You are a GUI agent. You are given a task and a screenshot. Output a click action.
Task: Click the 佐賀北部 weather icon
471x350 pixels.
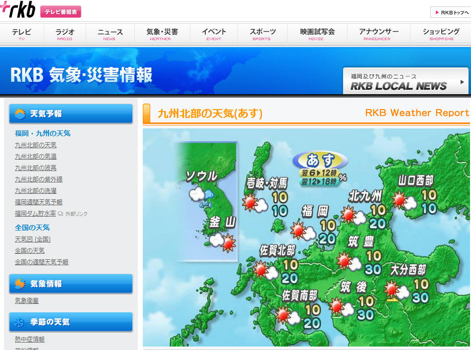266,270
